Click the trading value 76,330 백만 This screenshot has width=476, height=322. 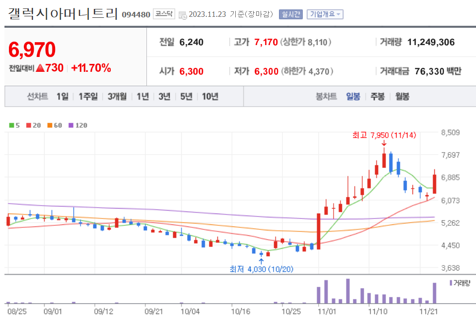click(438, 71)
